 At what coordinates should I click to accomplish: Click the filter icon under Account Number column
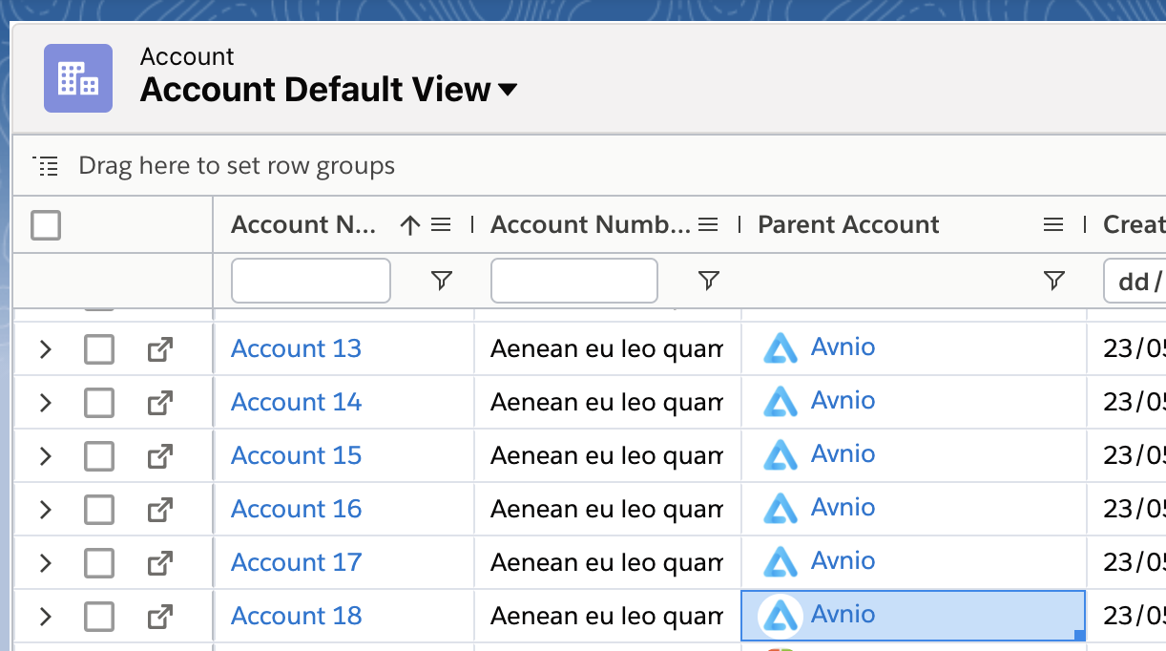coord(708,281)
